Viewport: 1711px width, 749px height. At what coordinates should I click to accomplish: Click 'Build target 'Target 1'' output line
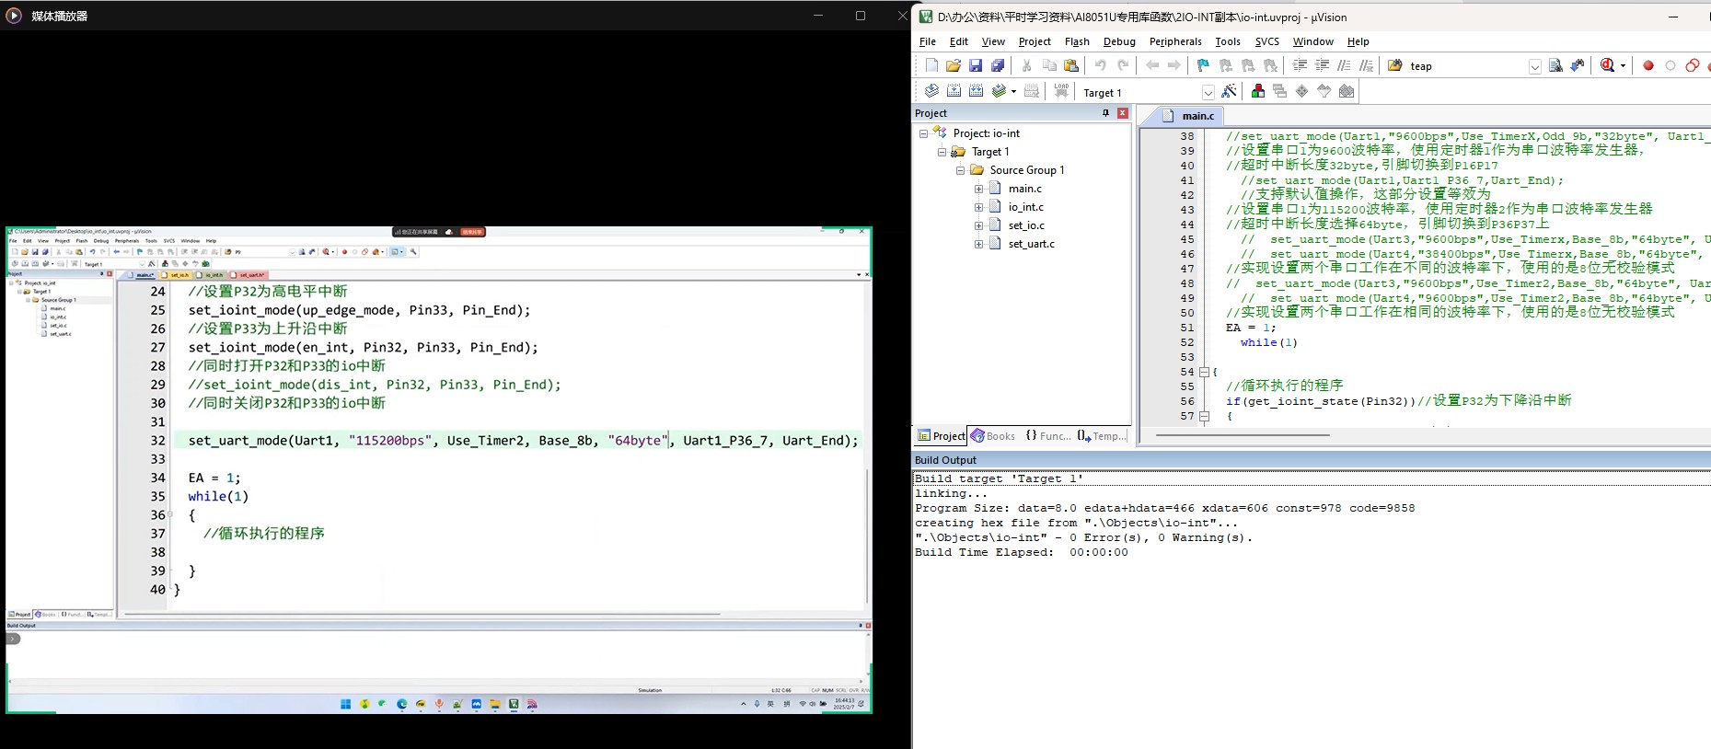click(999, 478)
